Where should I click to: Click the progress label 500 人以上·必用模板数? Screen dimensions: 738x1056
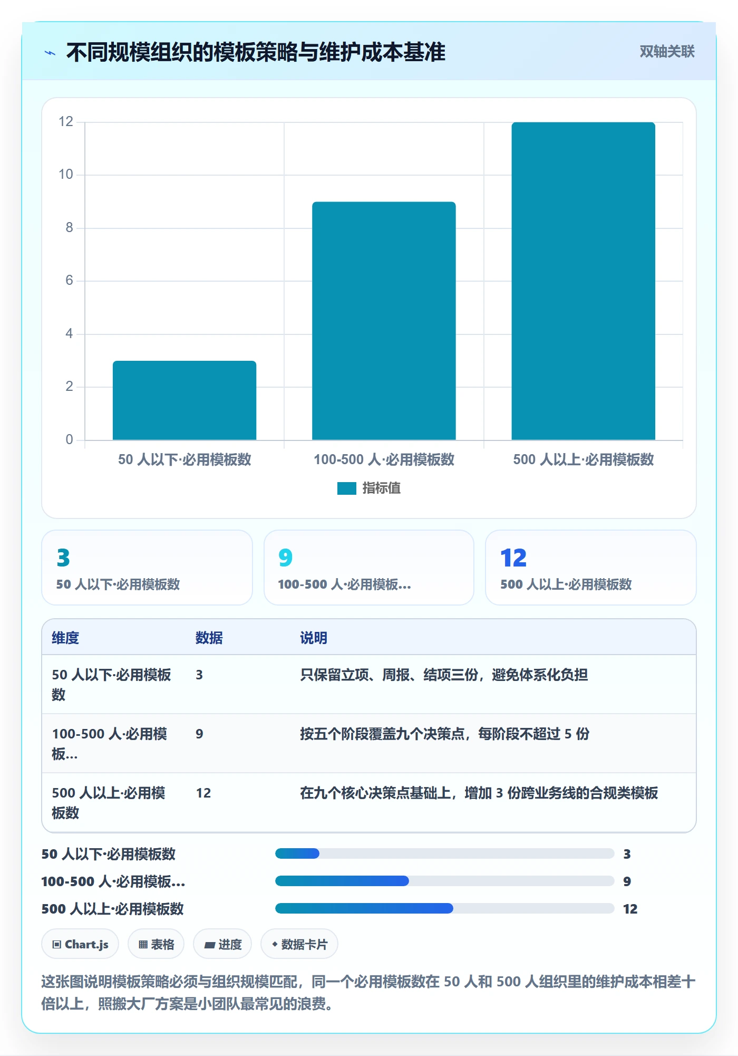pyautogui.click(x=113, y=909)
